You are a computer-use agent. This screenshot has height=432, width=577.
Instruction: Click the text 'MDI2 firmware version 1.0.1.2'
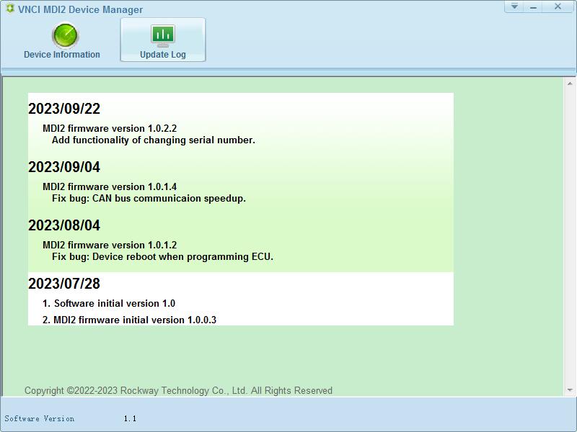110,245
